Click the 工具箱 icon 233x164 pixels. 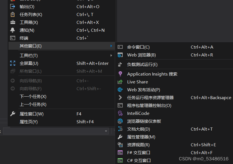coord(12,22)
